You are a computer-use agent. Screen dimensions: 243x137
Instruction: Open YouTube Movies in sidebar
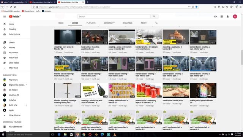tap(15, 127)
